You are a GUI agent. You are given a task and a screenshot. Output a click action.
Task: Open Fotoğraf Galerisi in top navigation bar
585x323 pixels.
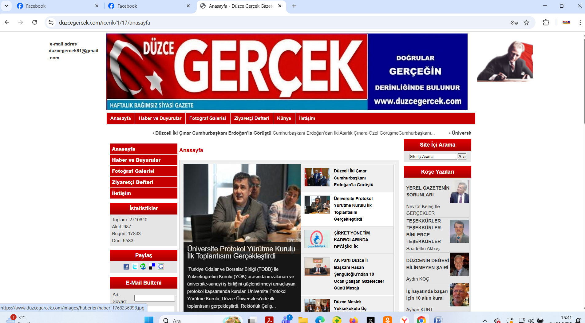[x=208, y=118]
